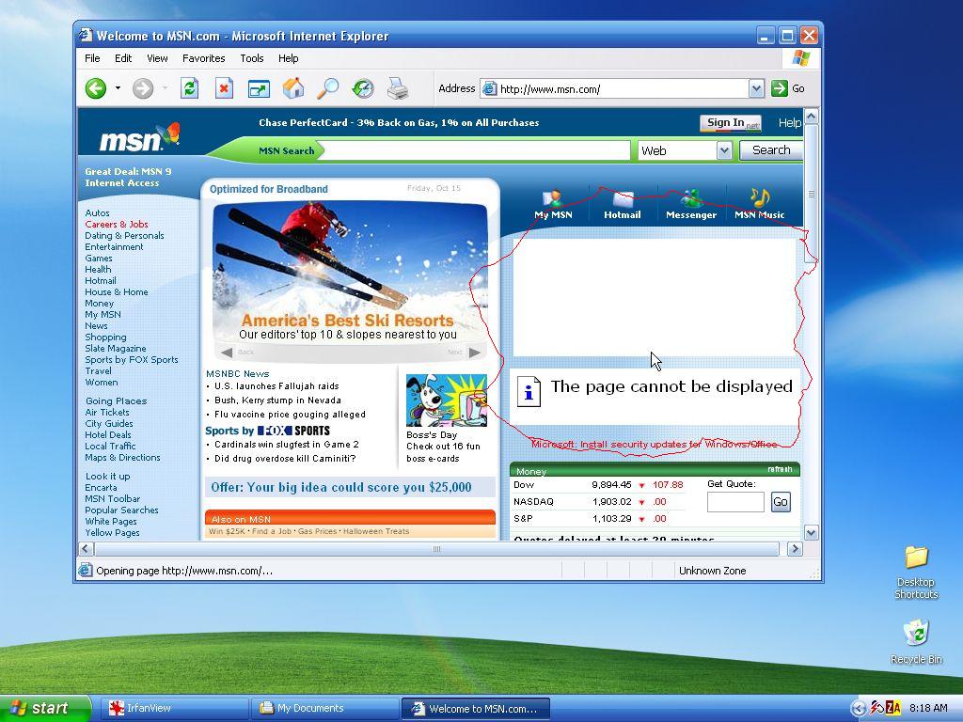Open the History clock icon
Viewport: 963px width, 722px height.
[363, 88]
